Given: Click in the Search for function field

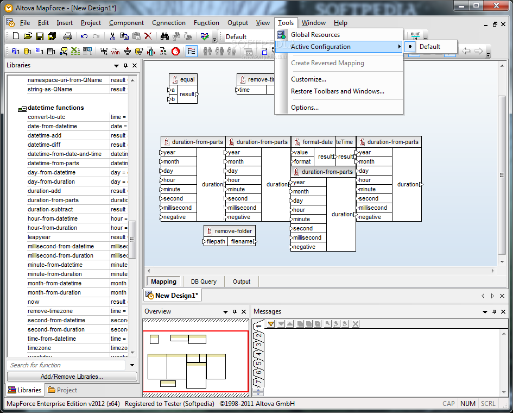Looking at the screenshot, I should (66, 365).
